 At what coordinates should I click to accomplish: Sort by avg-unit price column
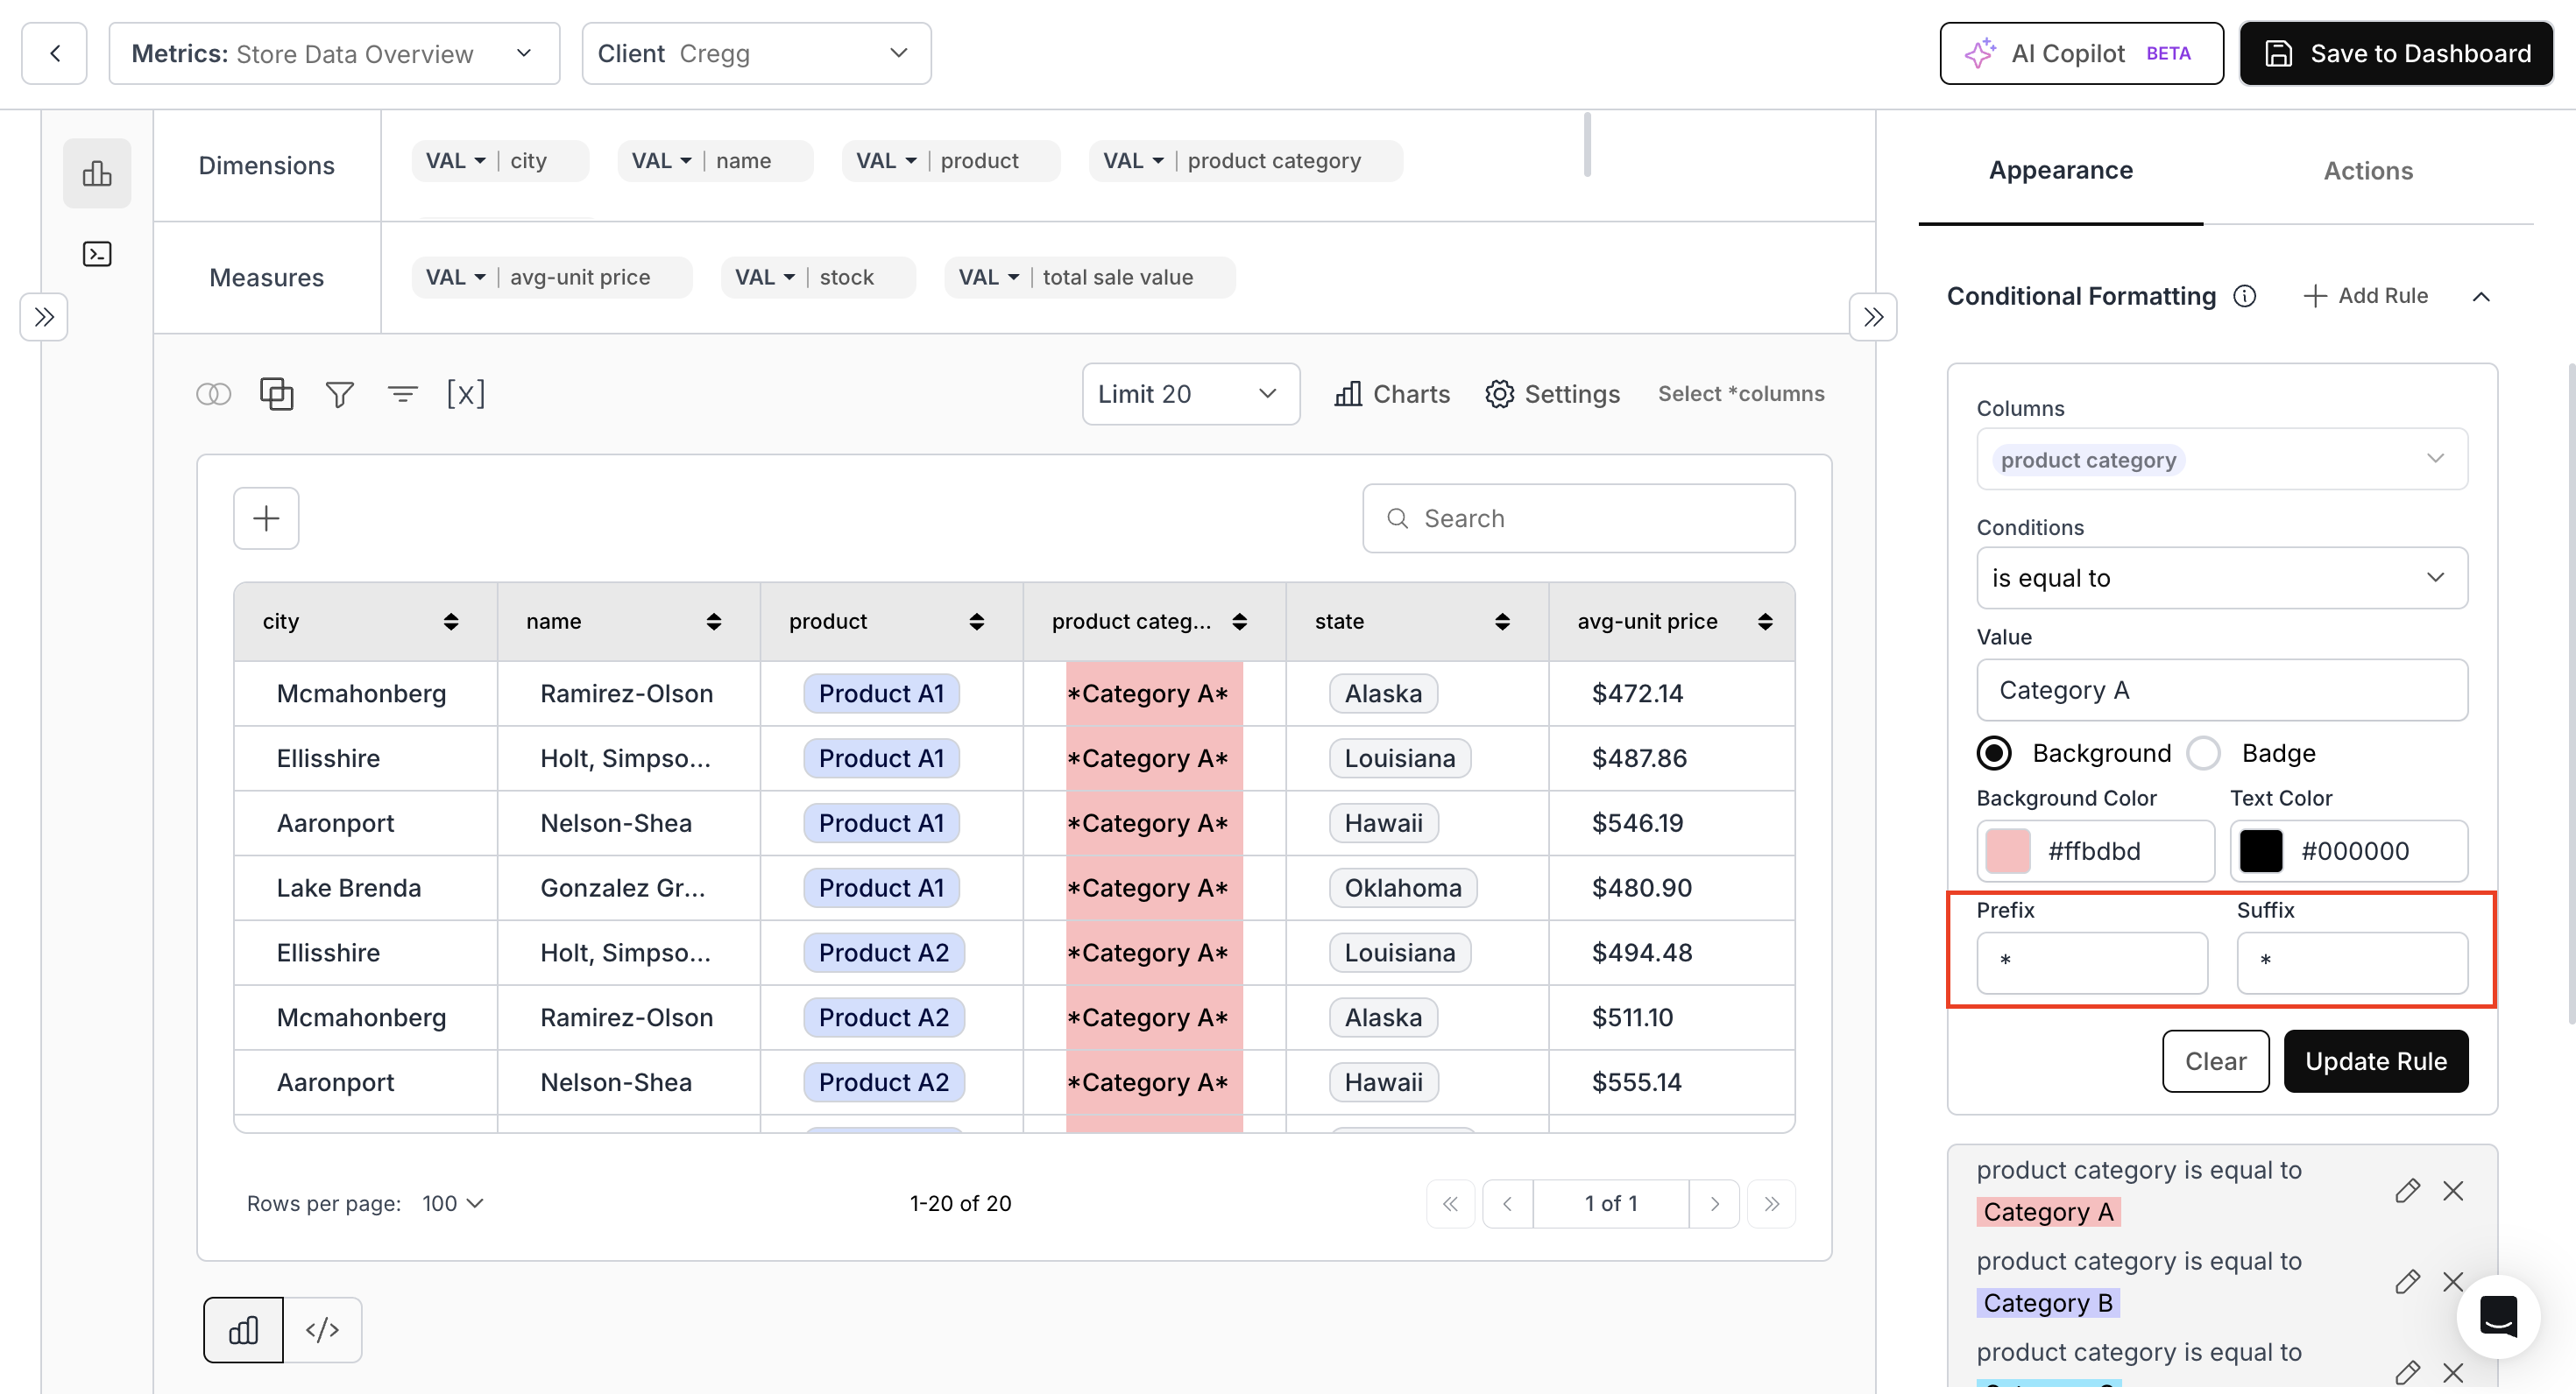(x=1765, y=622)
